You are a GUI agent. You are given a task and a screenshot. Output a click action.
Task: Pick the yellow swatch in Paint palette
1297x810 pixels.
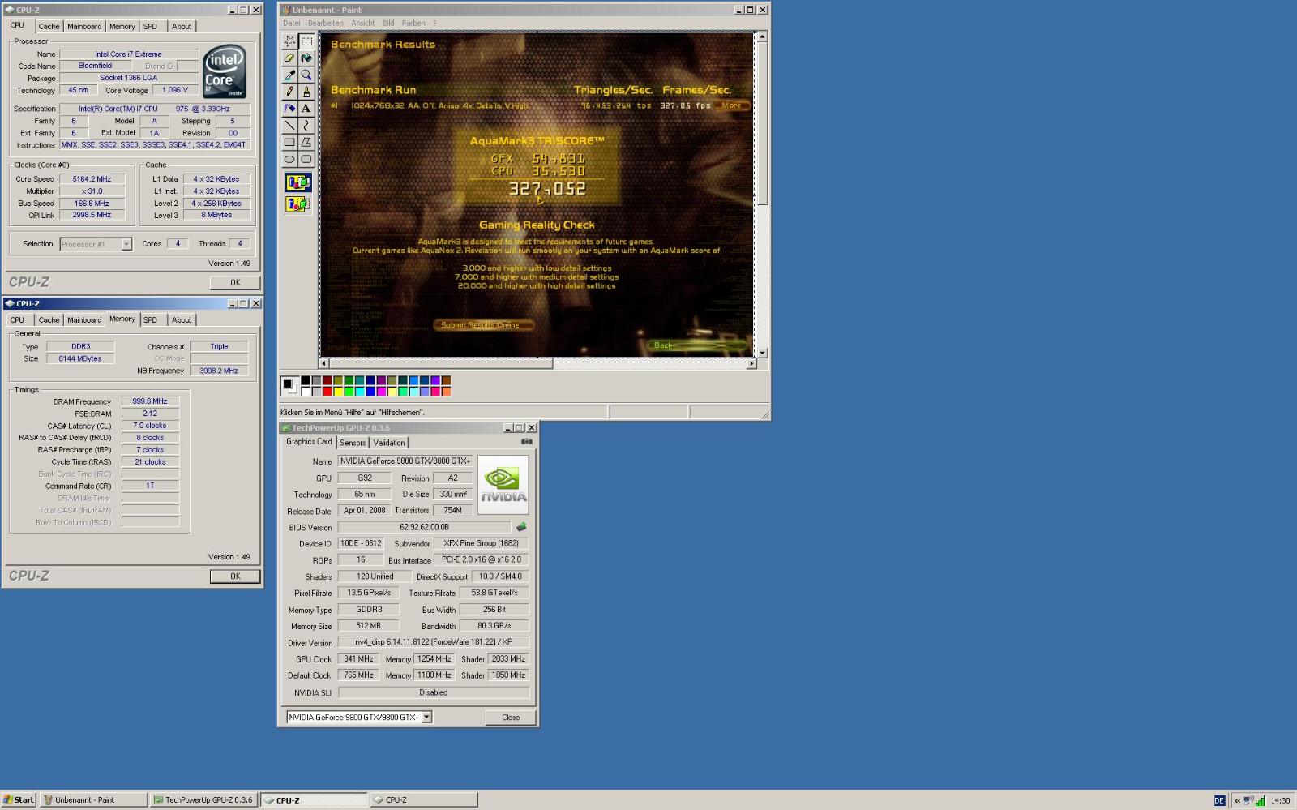pos(337,392)
